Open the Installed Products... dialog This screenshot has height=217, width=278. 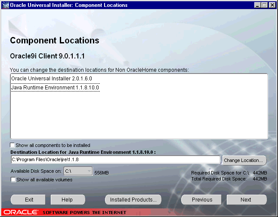133,200
